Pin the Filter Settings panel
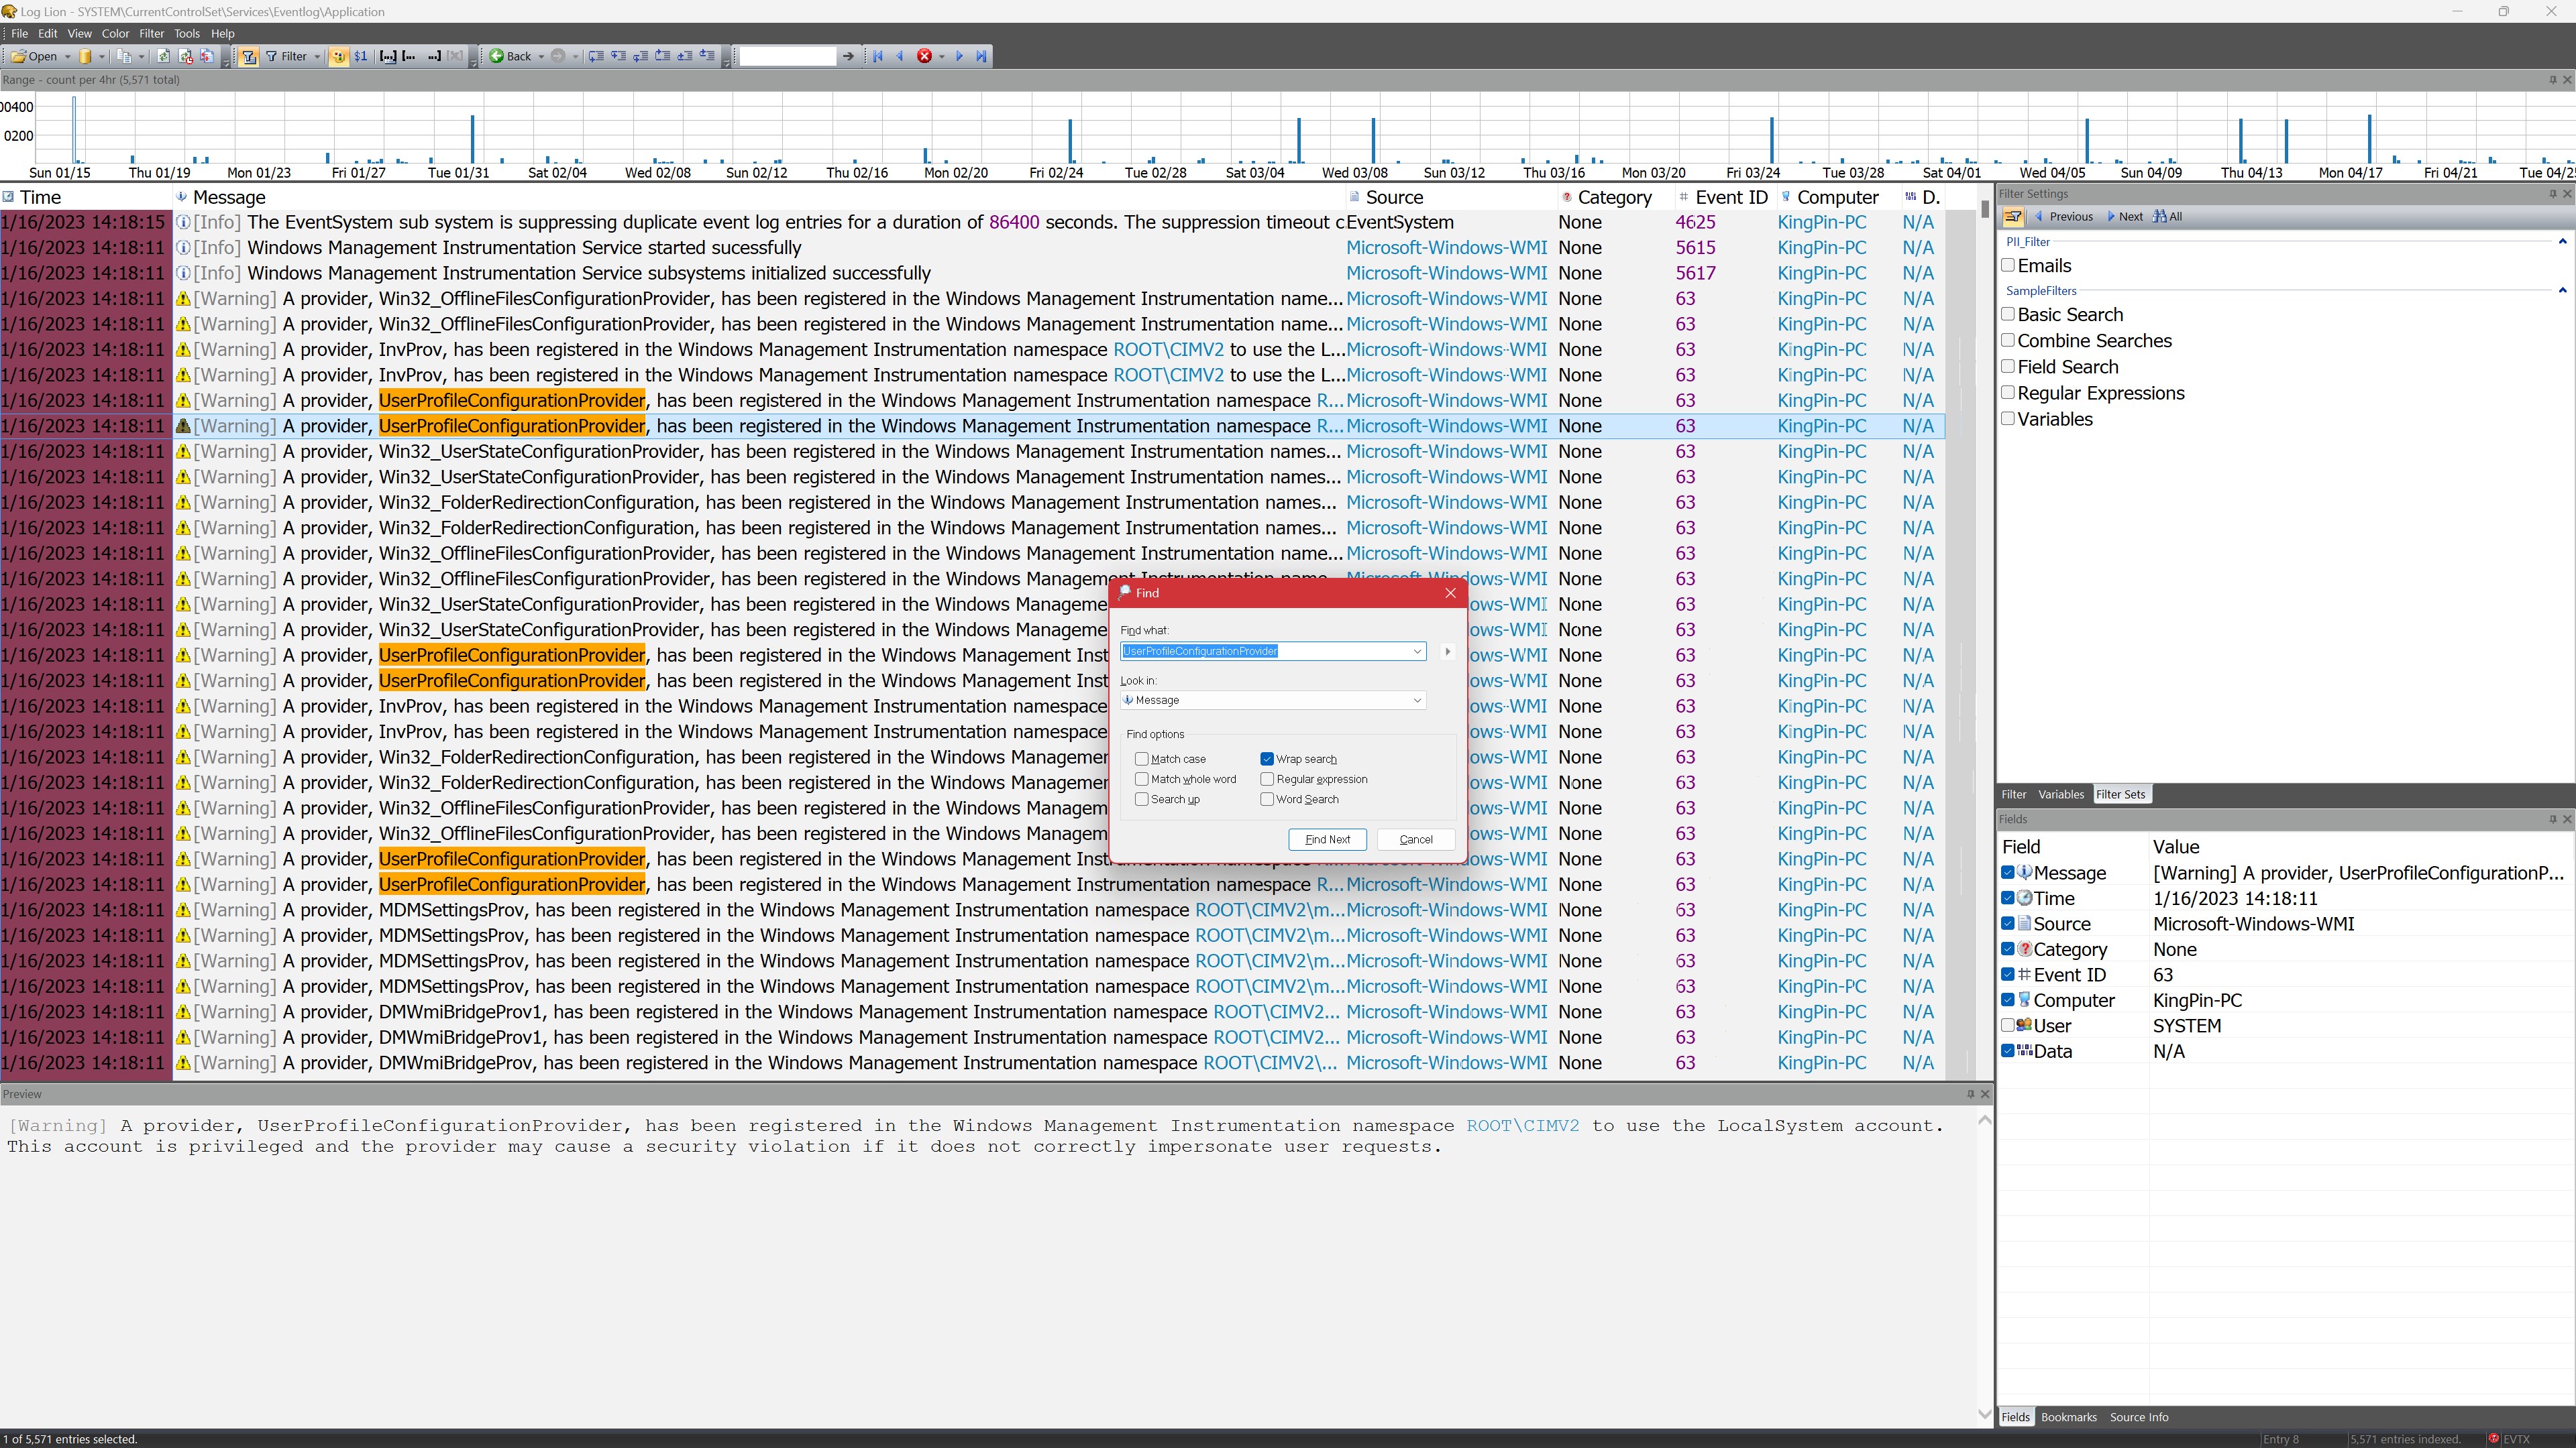Viewport: 2576px width, 1448px height. click(x=2552, y=194)
